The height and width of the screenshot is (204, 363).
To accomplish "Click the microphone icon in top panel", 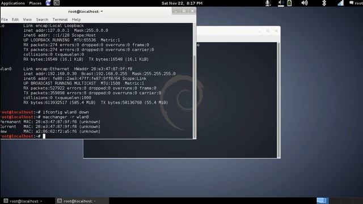I will coord(268,3).
